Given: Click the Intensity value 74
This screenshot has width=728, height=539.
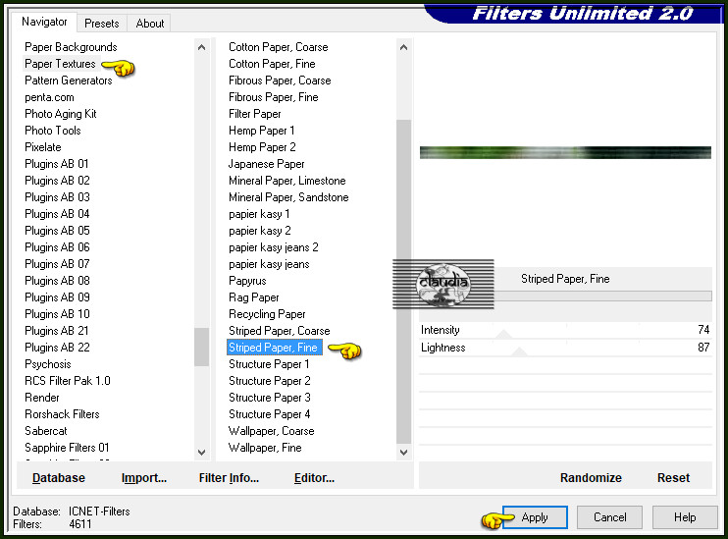Looking at the screenshot, I should coord(703,330).
